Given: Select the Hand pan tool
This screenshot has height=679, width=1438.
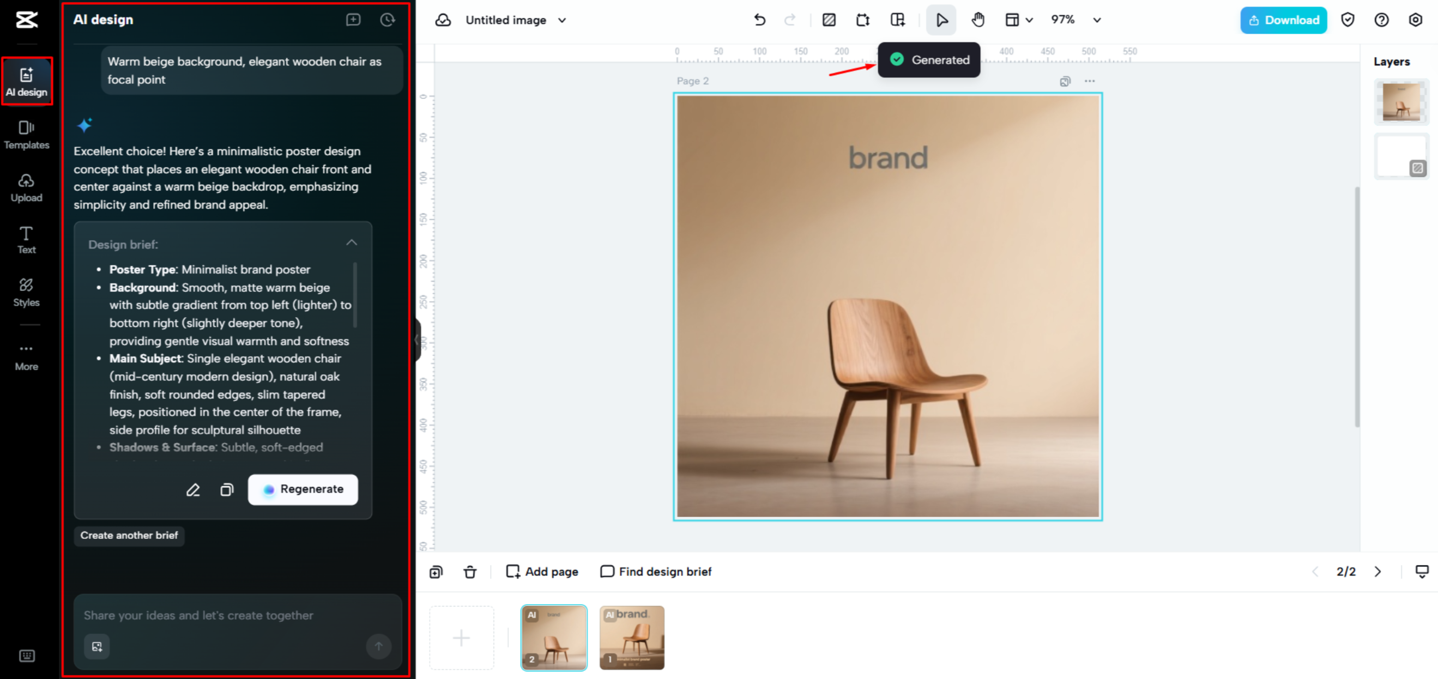Looking at the screenshot, I should [978, 20].
